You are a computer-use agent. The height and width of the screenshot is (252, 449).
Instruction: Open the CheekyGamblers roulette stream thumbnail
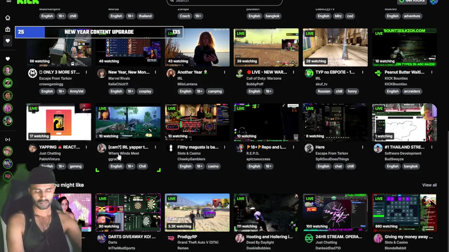[x=197, y=122]
